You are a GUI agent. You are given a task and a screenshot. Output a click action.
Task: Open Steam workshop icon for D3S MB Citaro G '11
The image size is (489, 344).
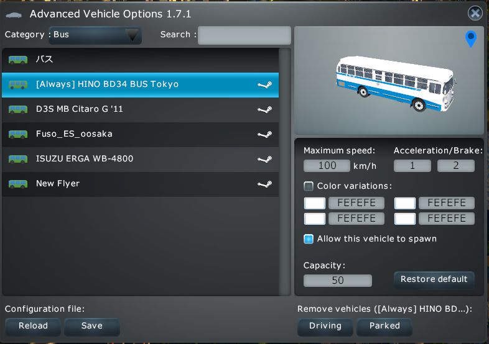click(x=264, y=109)
